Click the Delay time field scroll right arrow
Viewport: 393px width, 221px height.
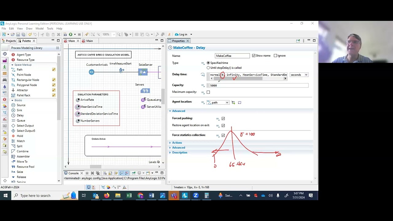285,79
